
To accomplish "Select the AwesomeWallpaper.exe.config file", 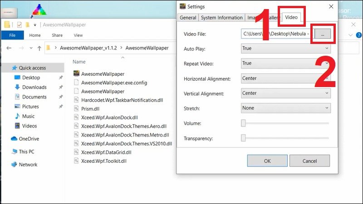I will coord(114,83).
